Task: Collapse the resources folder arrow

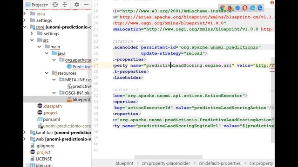Action: pyautogui.click(x=47, y=73)
